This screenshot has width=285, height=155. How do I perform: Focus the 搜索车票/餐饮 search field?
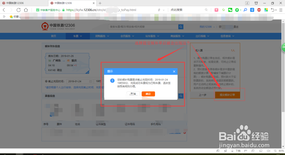click(143, 27)
